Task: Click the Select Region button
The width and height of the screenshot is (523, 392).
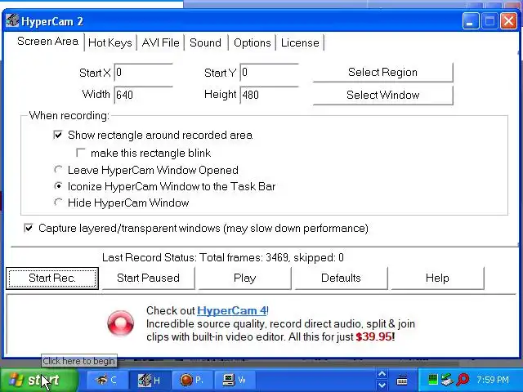Action: point(382,73)
